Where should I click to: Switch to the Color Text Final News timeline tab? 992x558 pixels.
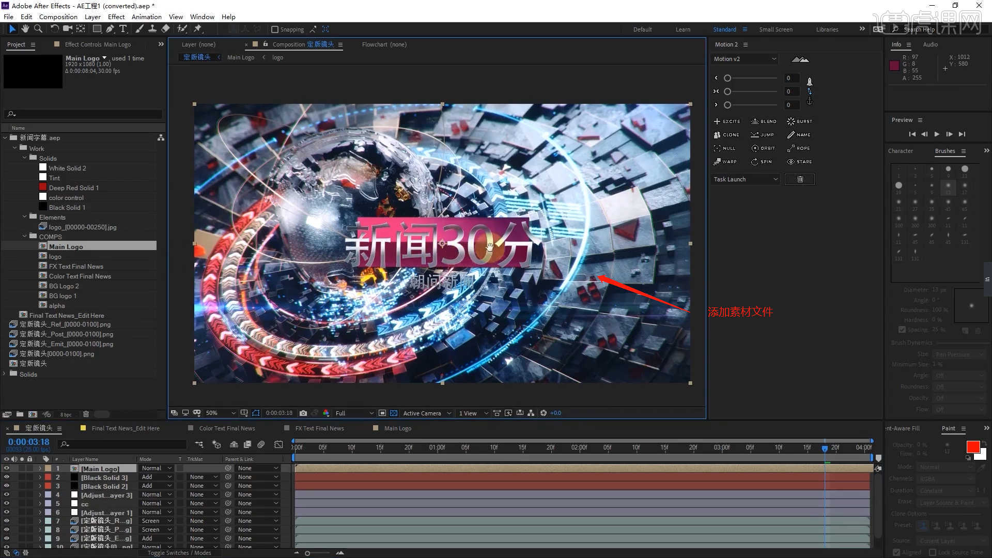[227, 428]
